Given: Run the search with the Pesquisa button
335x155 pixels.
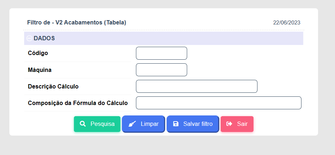Looking at the screenshot, I should coord(97,124).
